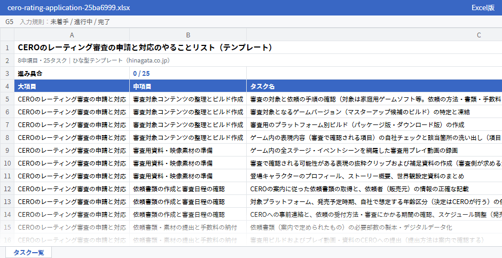Select column A header
The image size is (502, 258).
point(72,35)
